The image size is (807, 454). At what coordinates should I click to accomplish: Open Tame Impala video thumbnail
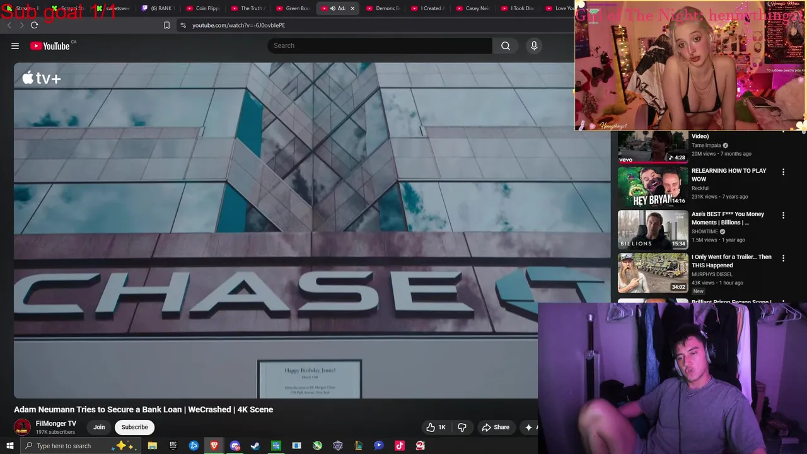point(653,147)
